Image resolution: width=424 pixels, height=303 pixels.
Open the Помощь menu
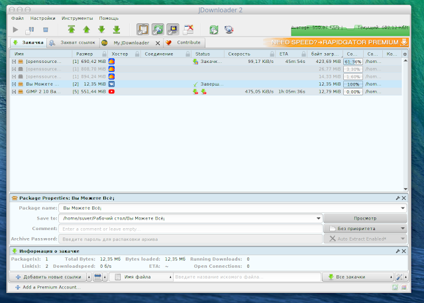[x=109, y=19]
